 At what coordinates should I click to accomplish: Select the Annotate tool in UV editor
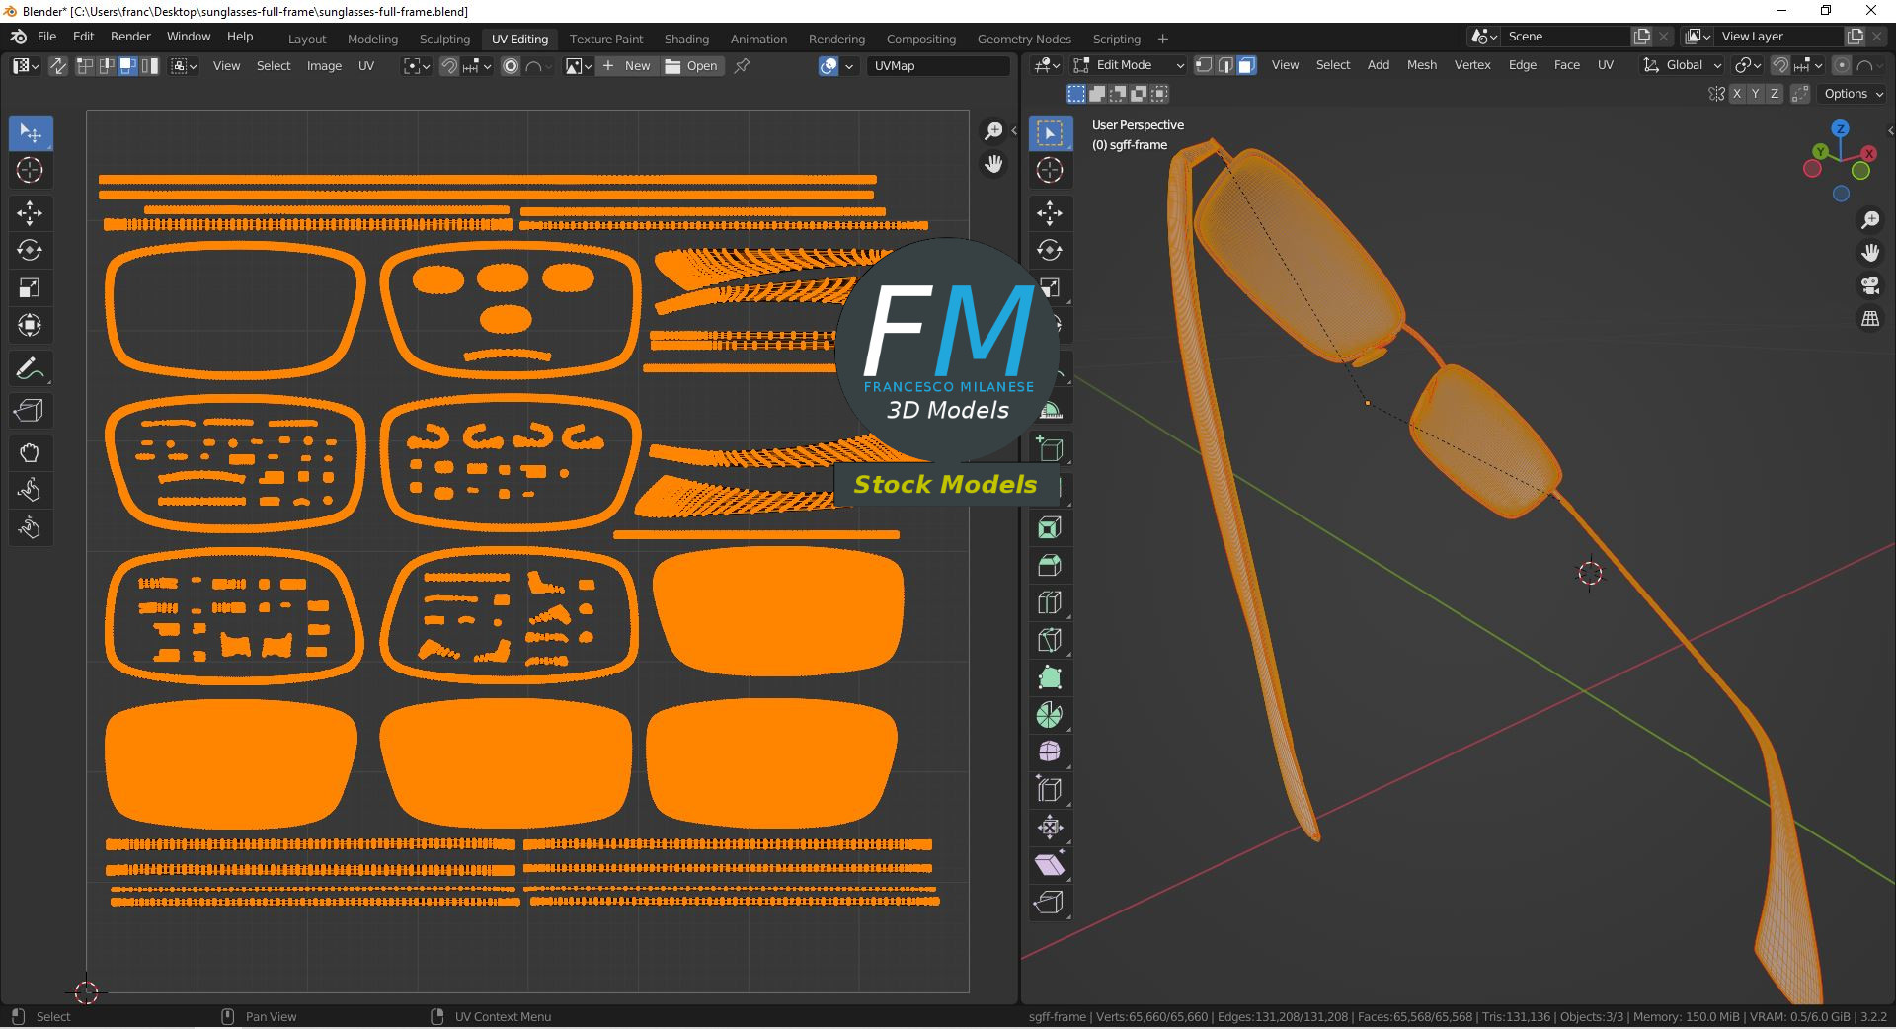[30, 369]
